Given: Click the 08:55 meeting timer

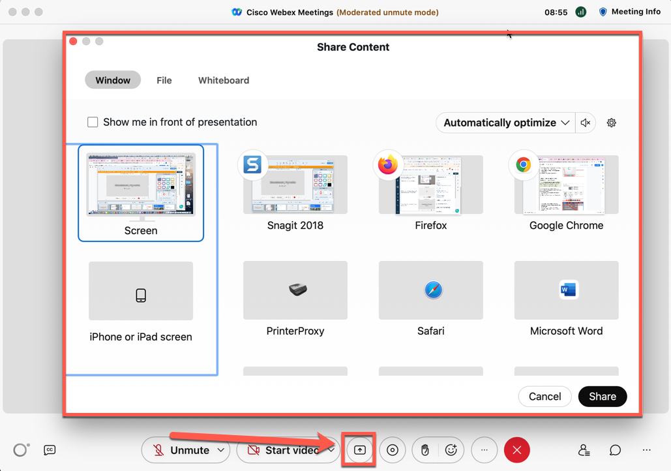Looking at the screenshot, I should (x=556, y=12).
